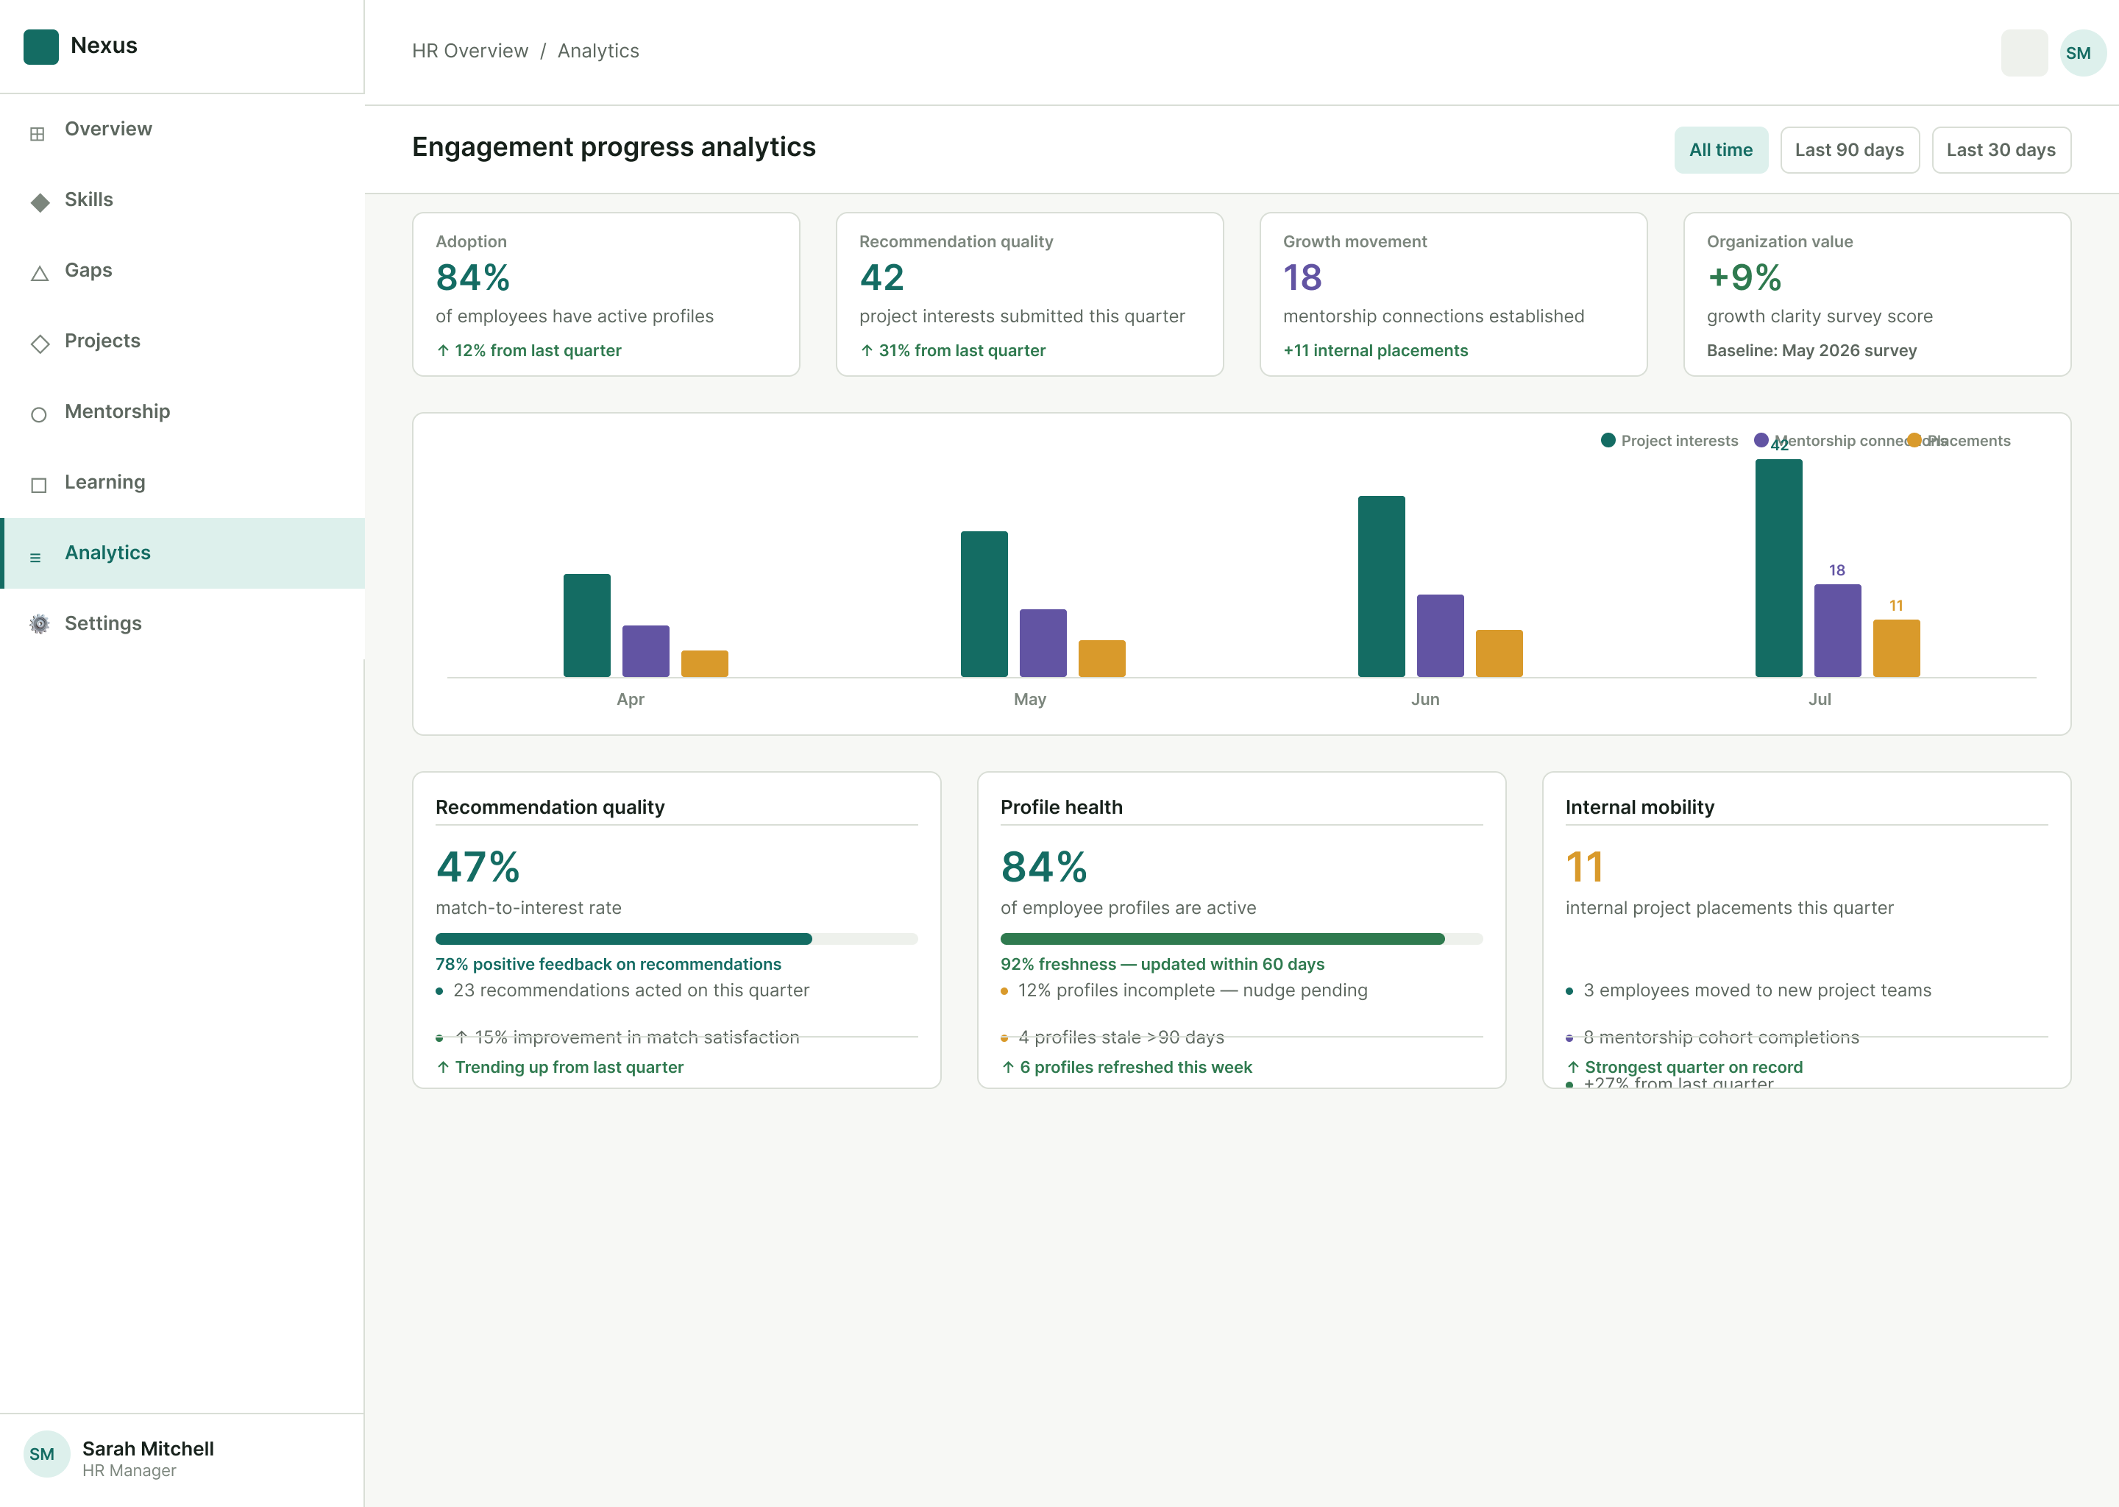Click the Gaps triangle icon
The height and width of the screenshot is (1507, 2119).
[x=39, y=273]
